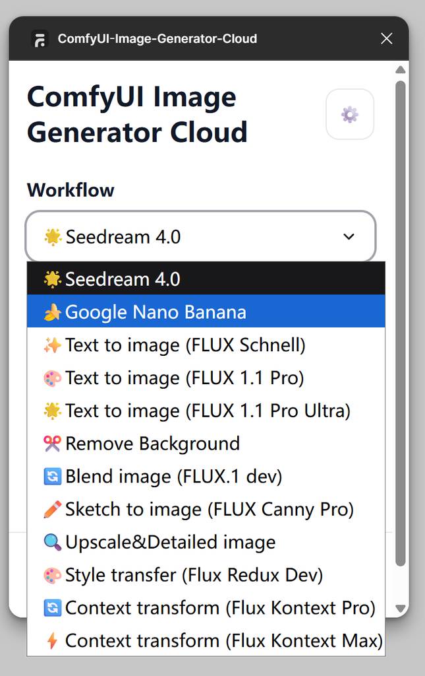Screen dimensions: 425x676
Task: Click the scissors icon for Remove Background
Action: point(52,444)
